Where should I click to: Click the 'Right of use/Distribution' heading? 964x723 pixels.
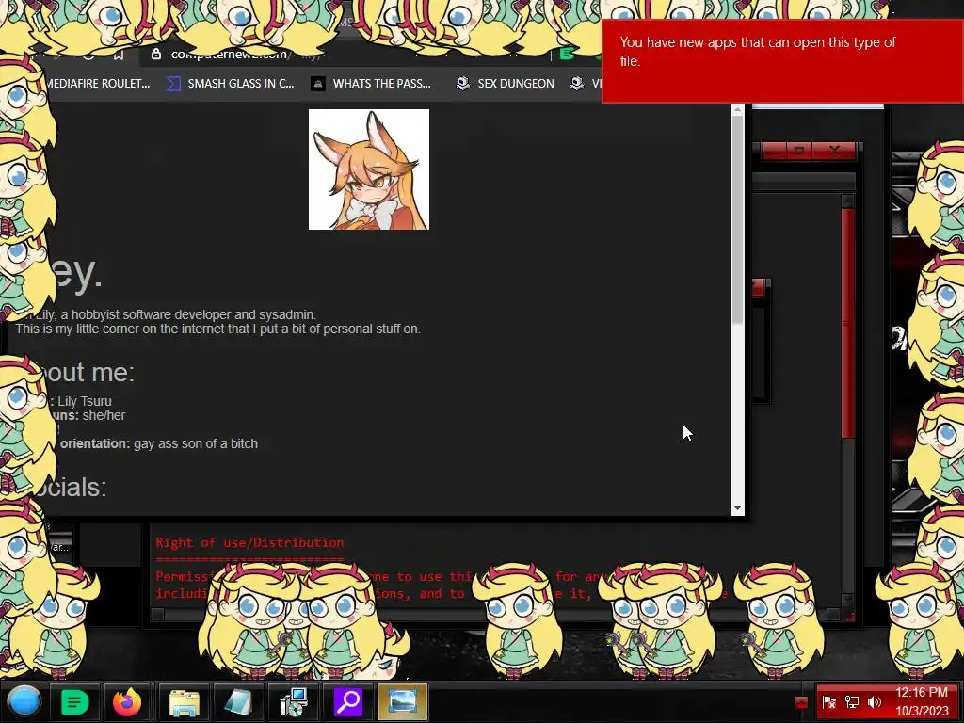tap(249, 542)
